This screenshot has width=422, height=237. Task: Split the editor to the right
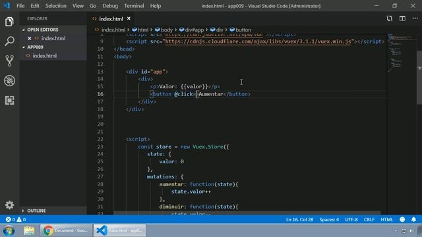(402, 18)
